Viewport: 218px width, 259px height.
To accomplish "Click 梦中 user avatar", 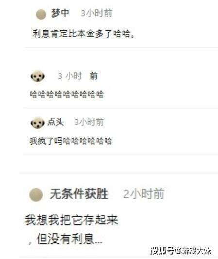I will 41,15.
